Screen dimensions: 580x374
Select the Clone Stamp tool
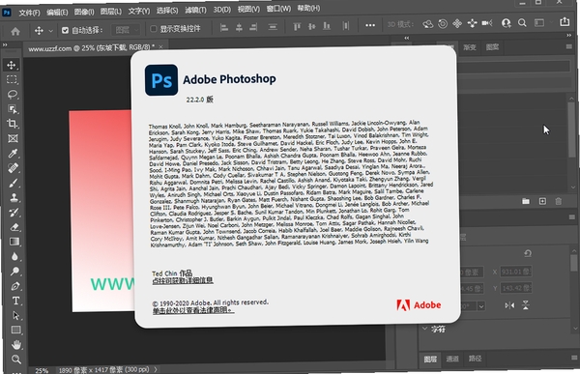(14, 197)
